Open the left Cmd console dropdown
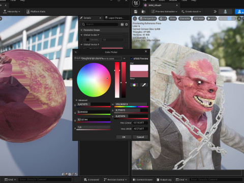Image resolution: width=244 pixels, height=183 pixels. click(10, 179)
